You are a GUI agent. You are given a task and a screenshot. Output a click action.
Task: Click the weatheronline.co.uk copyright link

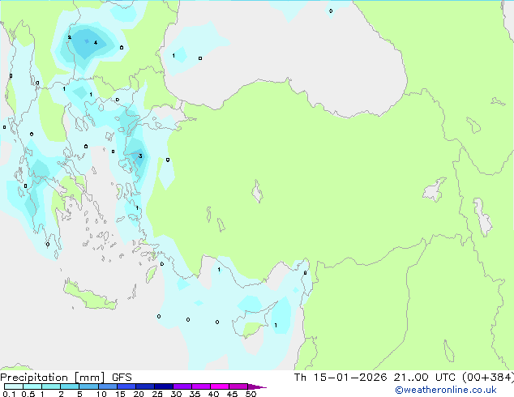(x=446, y=390)
